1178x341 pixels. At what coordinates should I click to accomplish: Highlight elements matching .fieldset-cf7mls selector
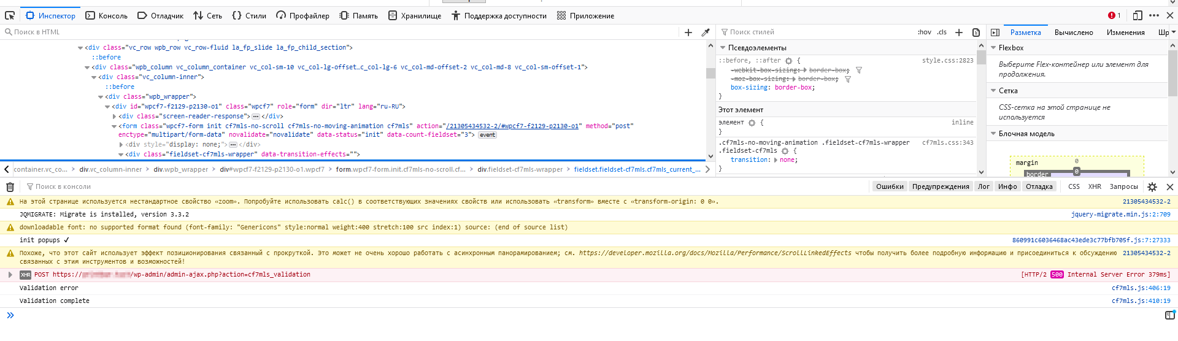(x=785, y=151)
